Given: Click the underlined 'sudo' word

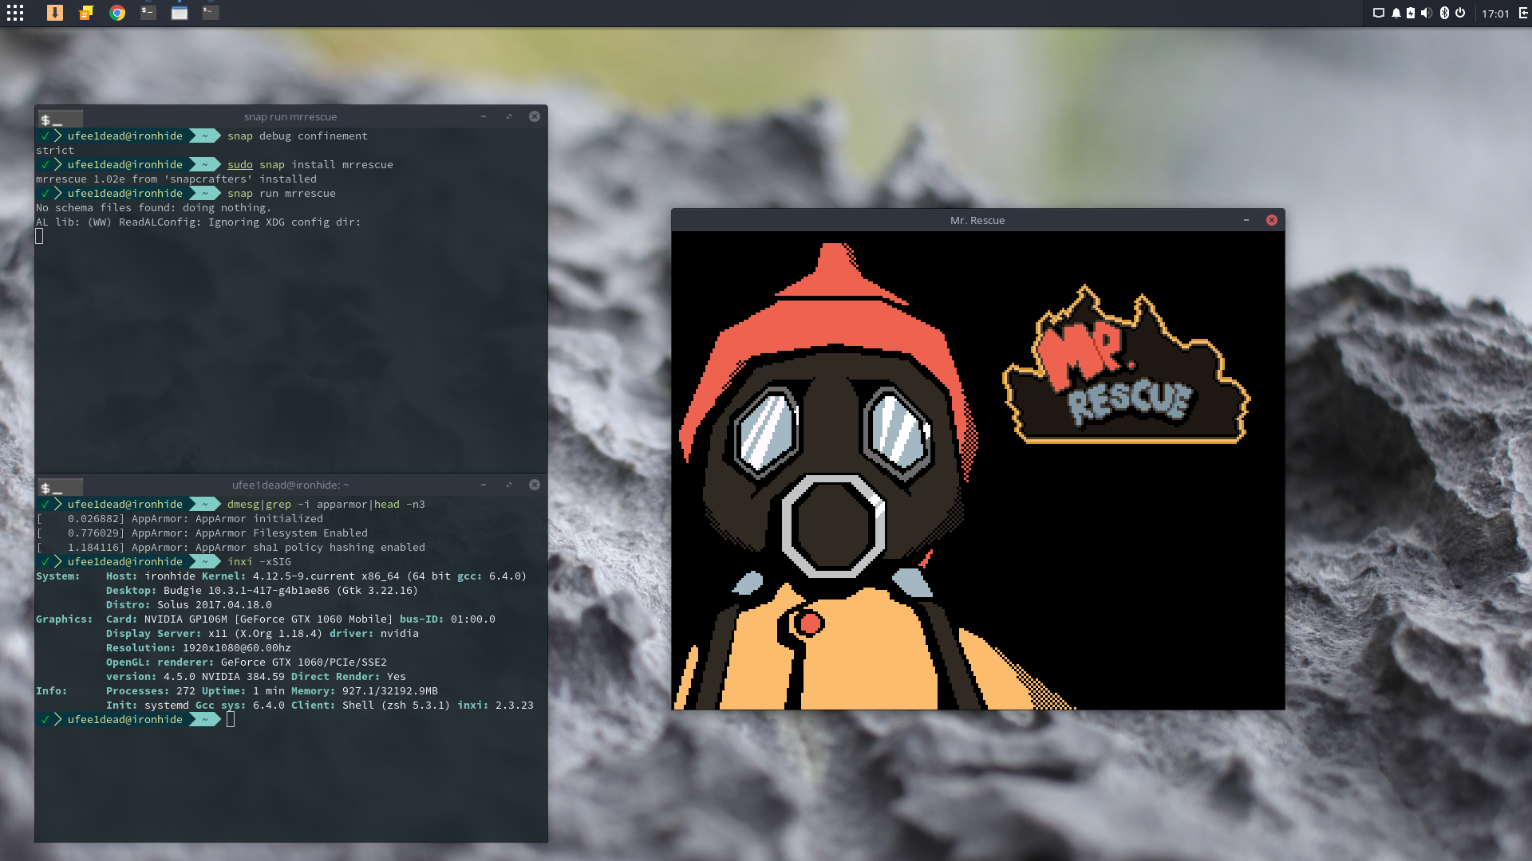Looking at the screenshot, I should pyautogui.click(x=240, y=165).
